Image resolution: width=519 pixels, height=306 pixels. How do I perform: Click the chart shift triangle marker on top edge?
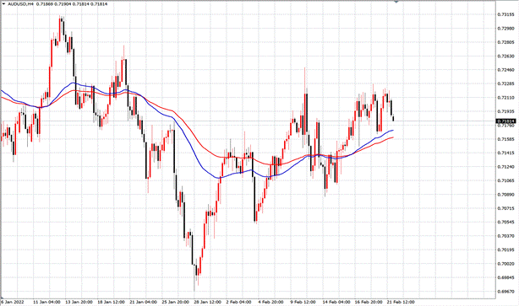(396, 2)
